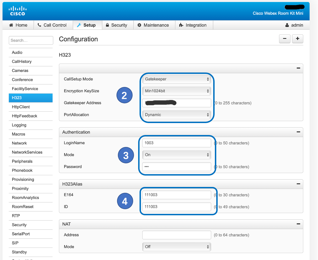Screen dimensions: 318x260
Task: Select CallHistory in the sidebar
Action: tap(31, 62)
